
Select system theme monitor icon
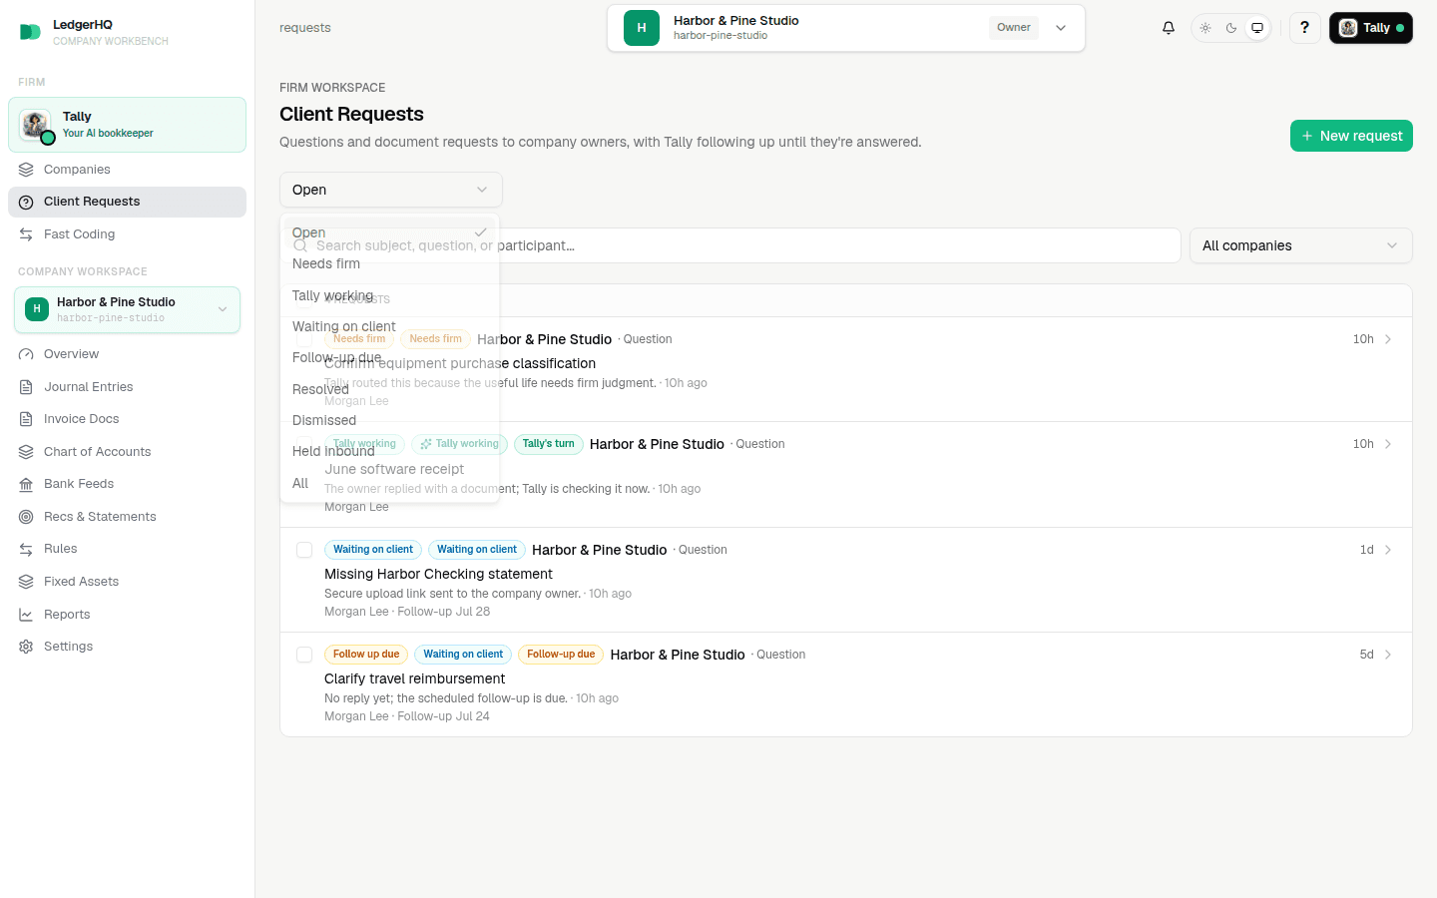point(1257,28)
